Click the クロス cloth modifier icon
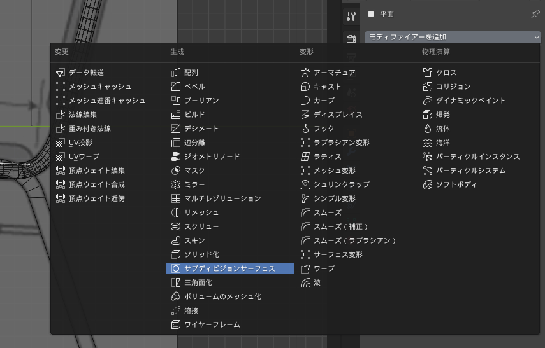The width and height of the screenshot is (545, 348). point(428,73)
